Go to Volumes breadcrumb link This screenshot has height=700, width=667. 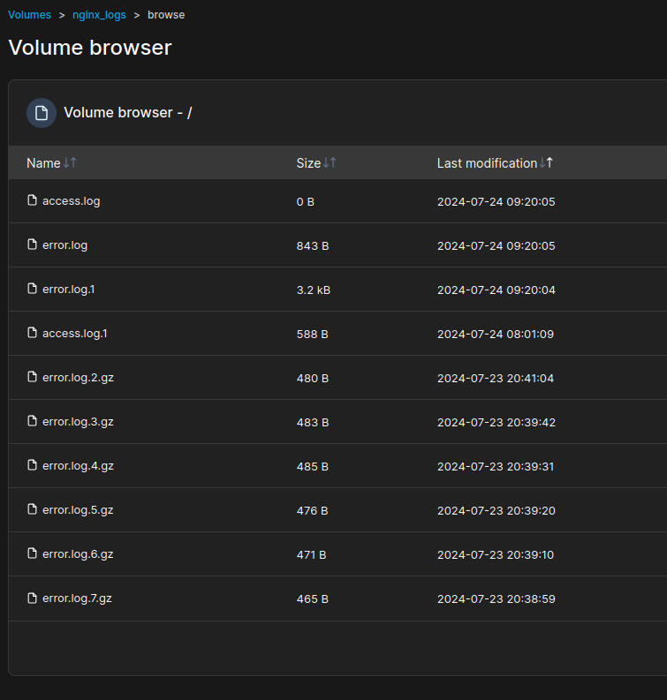point(30,15)
